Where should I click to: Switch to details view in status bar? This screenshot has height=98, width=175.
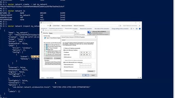tap(139, 78)
